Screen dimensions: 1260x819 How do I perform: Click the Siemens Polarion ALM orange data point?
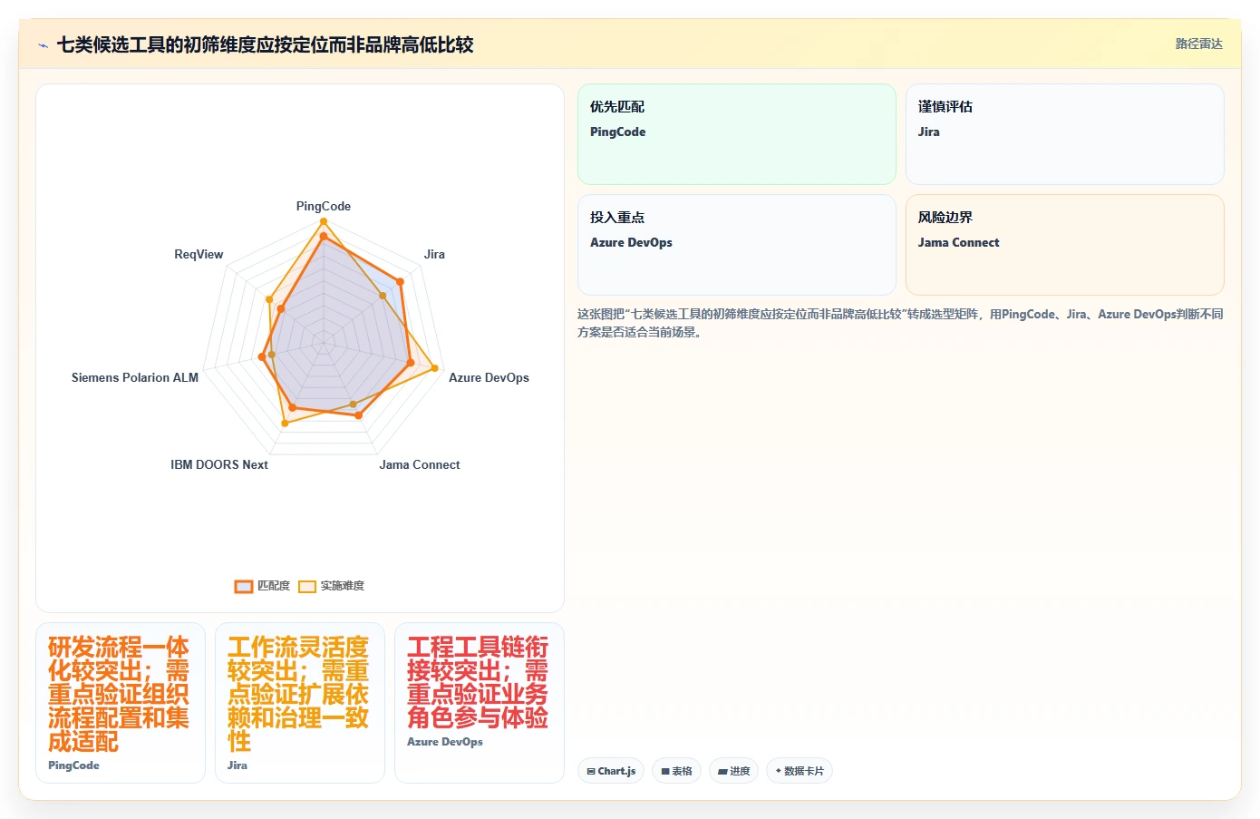(262, 356)
